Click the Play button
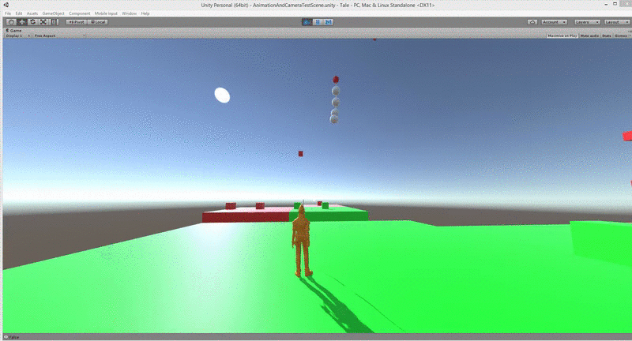The height and width of the screenshot is (341, 632). point(307,22)
